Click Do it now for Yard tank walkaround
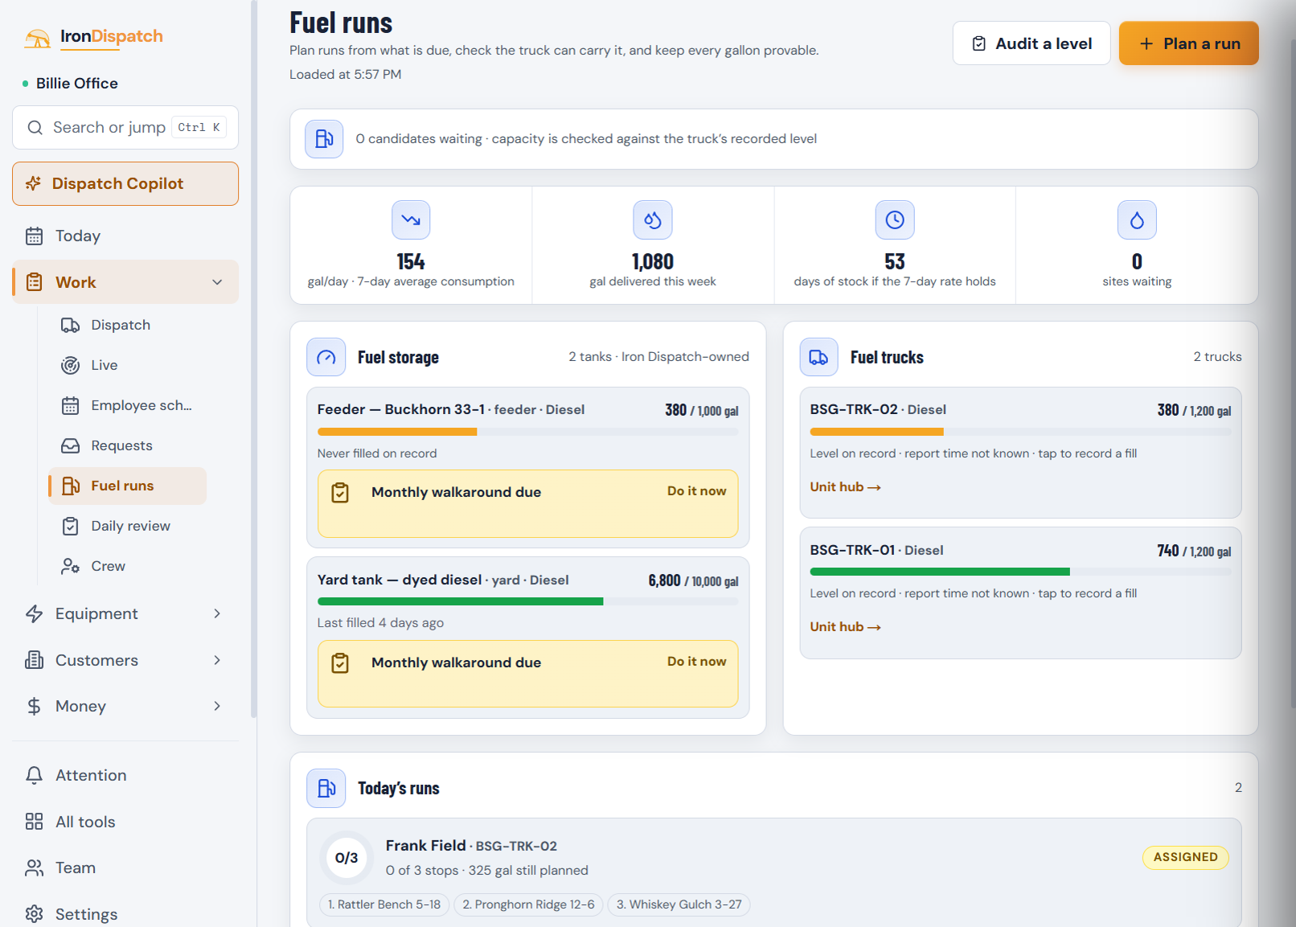Screen dimensions: 1296x927 tap(696, 662)
